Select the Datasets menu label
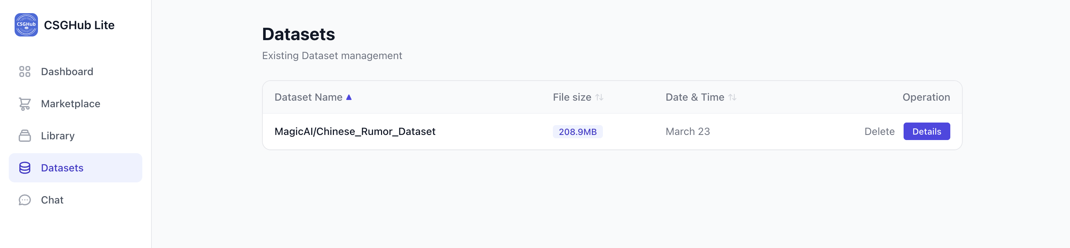This screenshot has height=248, width=1070. click(62, 168)
